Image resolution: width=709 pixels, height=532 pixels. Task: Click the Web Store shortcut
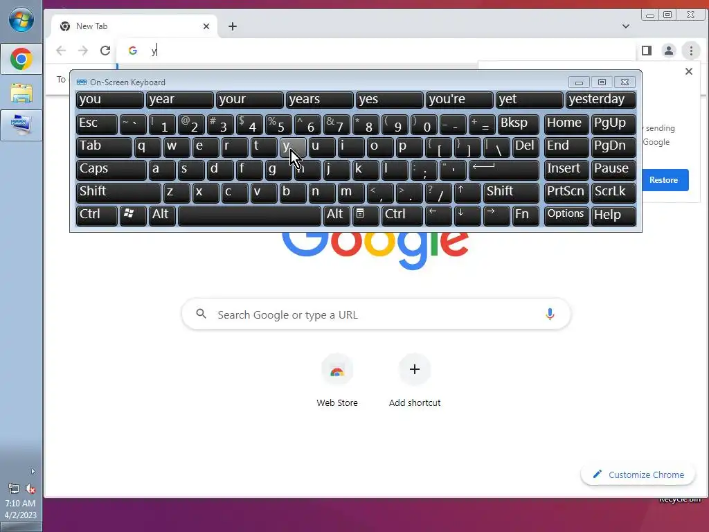337,382
